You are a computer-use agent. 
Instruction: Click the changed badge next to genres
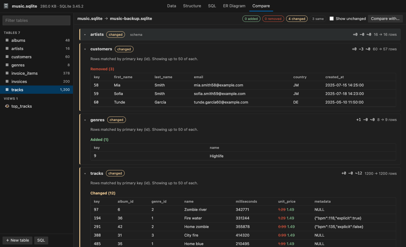116,120
